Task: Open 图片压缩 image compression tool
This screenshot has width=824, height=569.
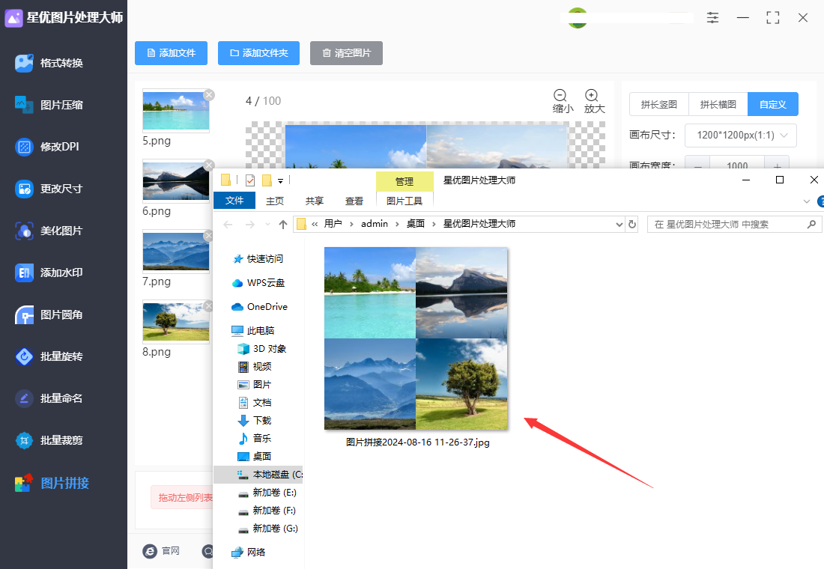Action: click(49, 105)
